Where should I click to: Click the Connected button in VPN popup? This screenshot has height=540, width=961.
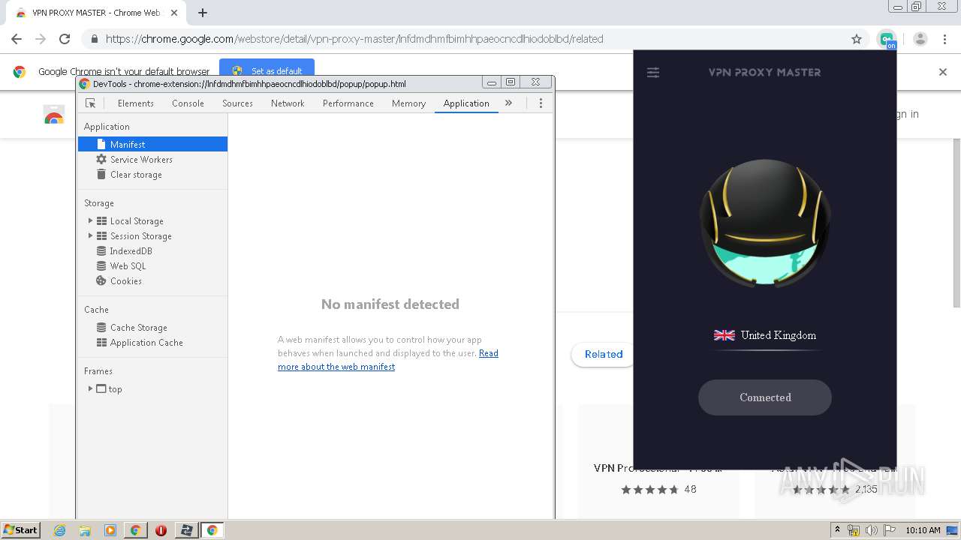(765, 397)
